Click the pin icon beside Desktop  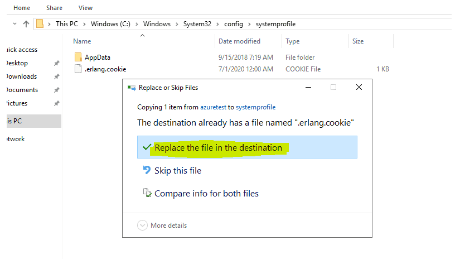56,63
